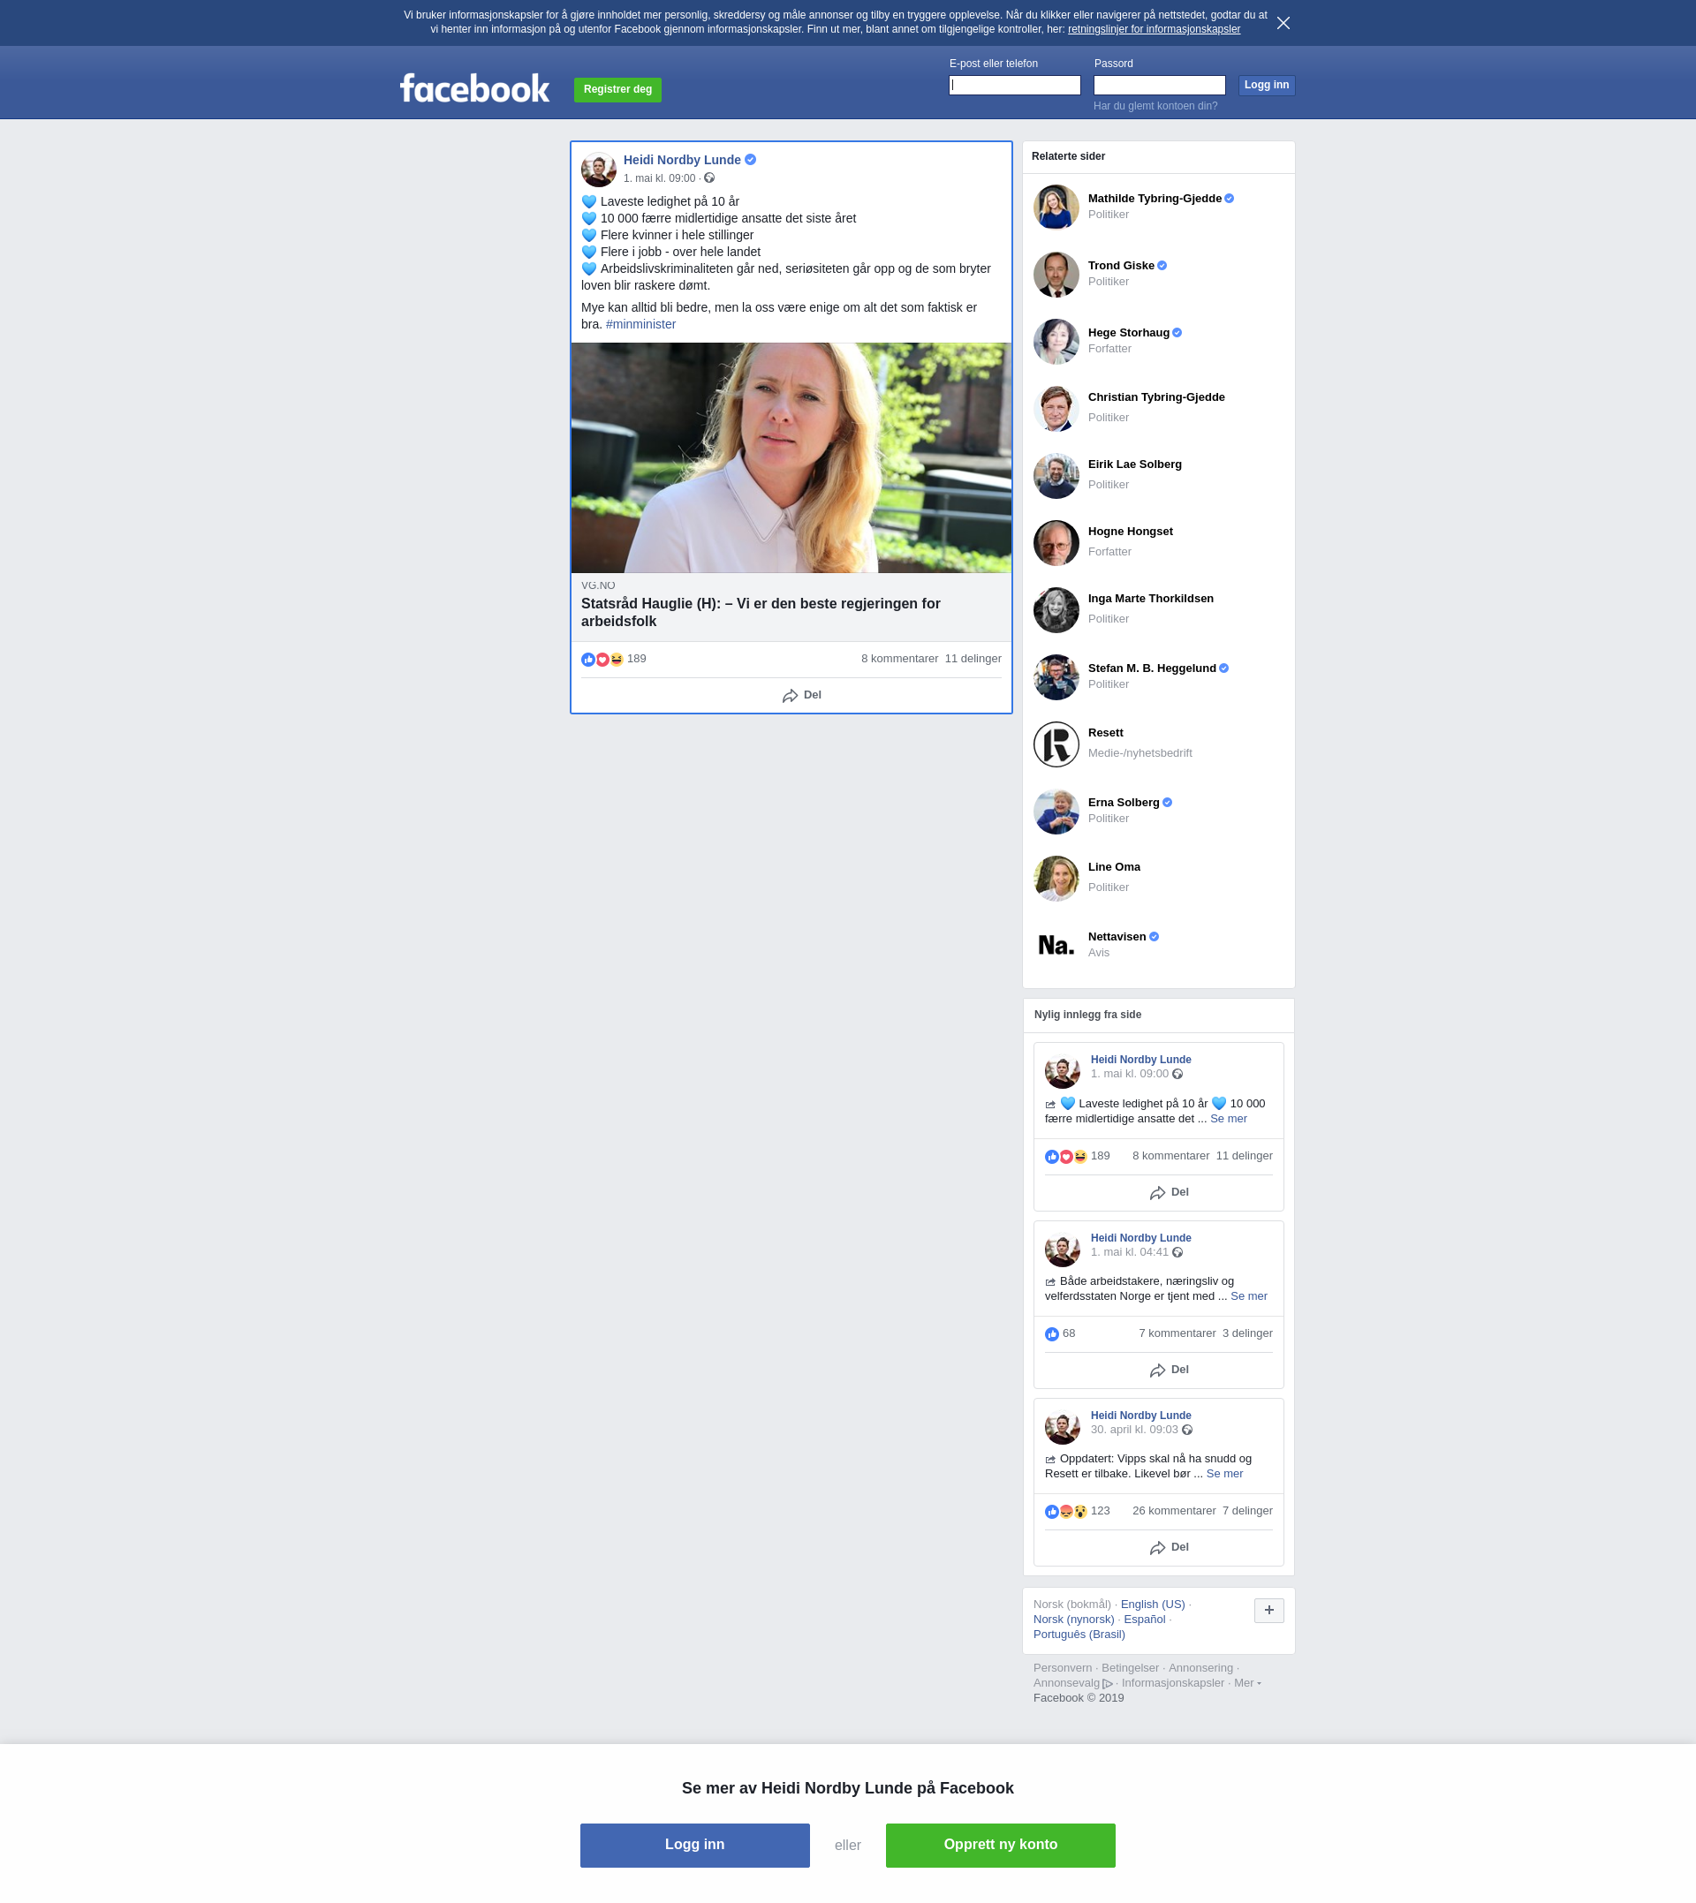Open Line Oma's profile picture
This screenshot has height=1903, width=1696.
click(1056, 879)
